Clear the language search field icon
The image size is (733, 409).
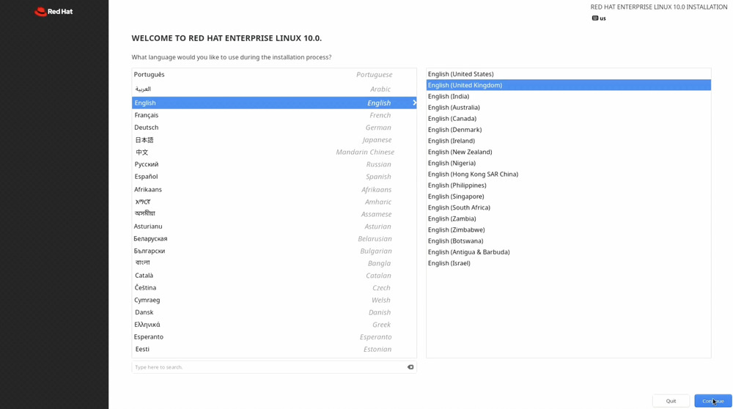410,367
